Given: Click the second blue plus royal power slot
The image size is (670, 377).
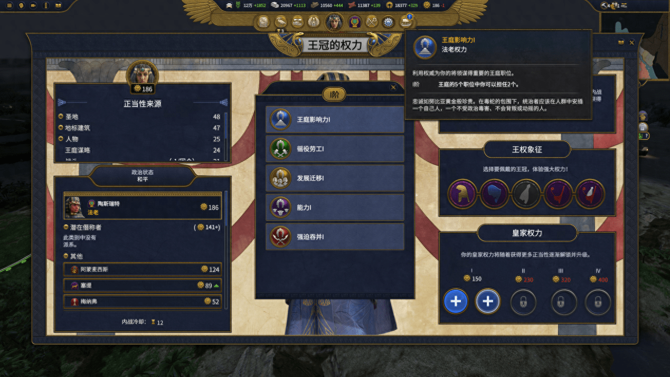Looking at the screenshot, I should pos(488,301).
